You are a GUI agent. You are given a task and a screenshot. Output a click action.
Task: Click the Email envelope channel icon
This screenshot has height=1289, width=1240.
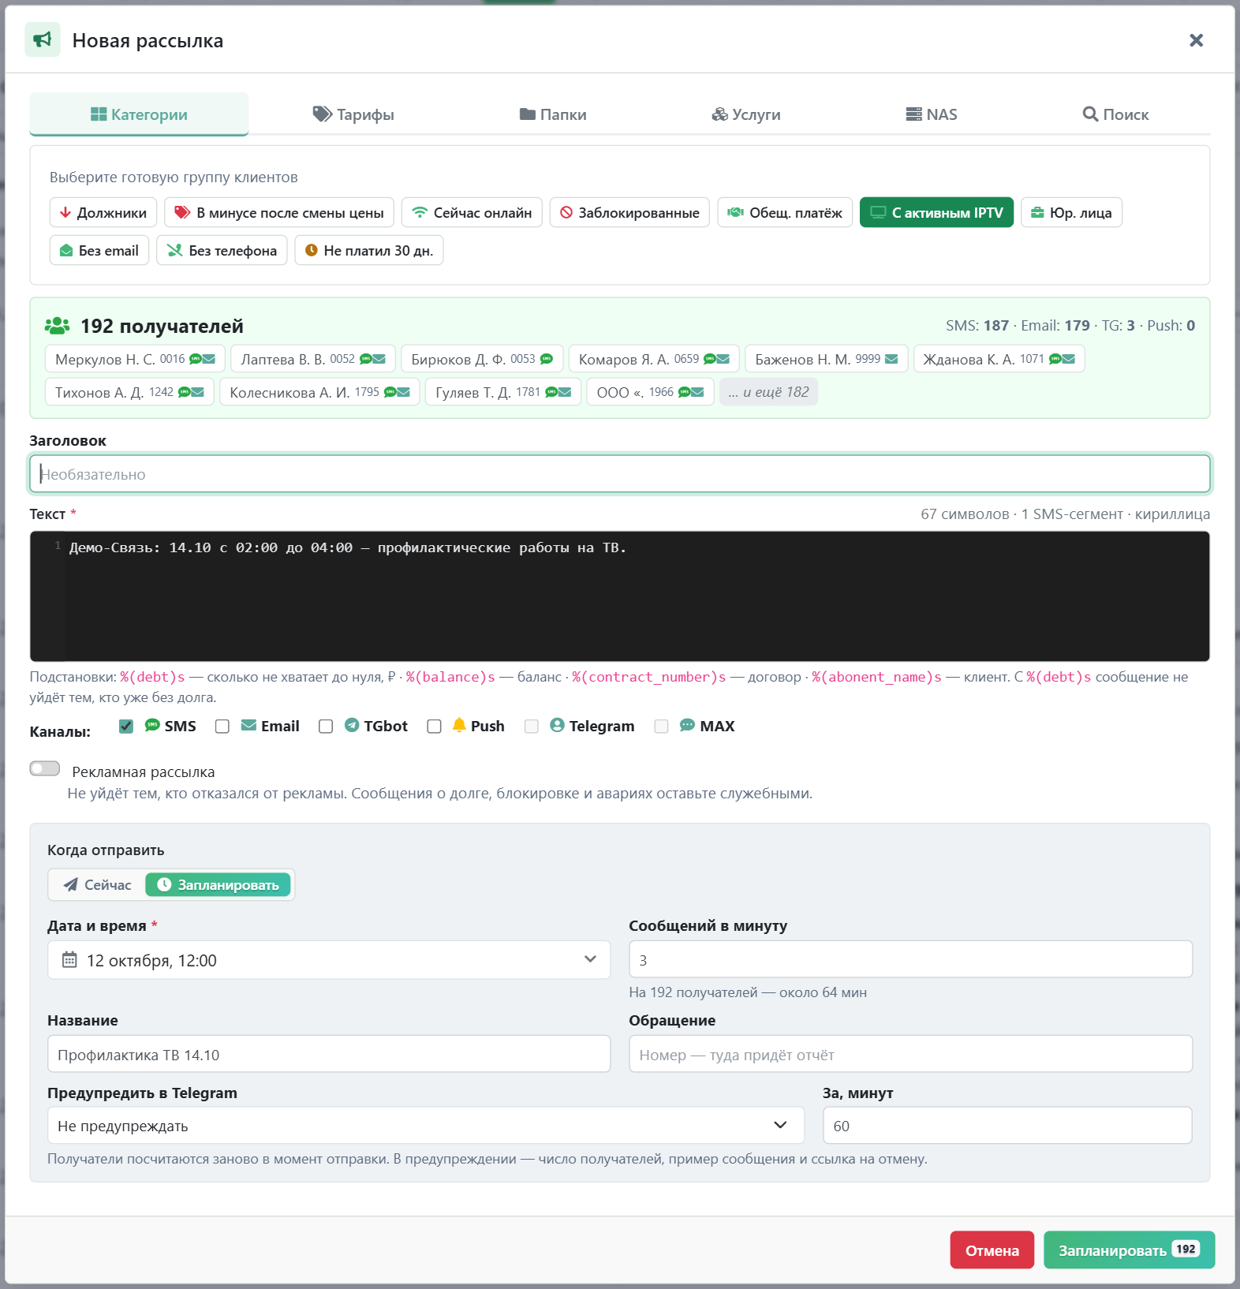click(248, 725)
